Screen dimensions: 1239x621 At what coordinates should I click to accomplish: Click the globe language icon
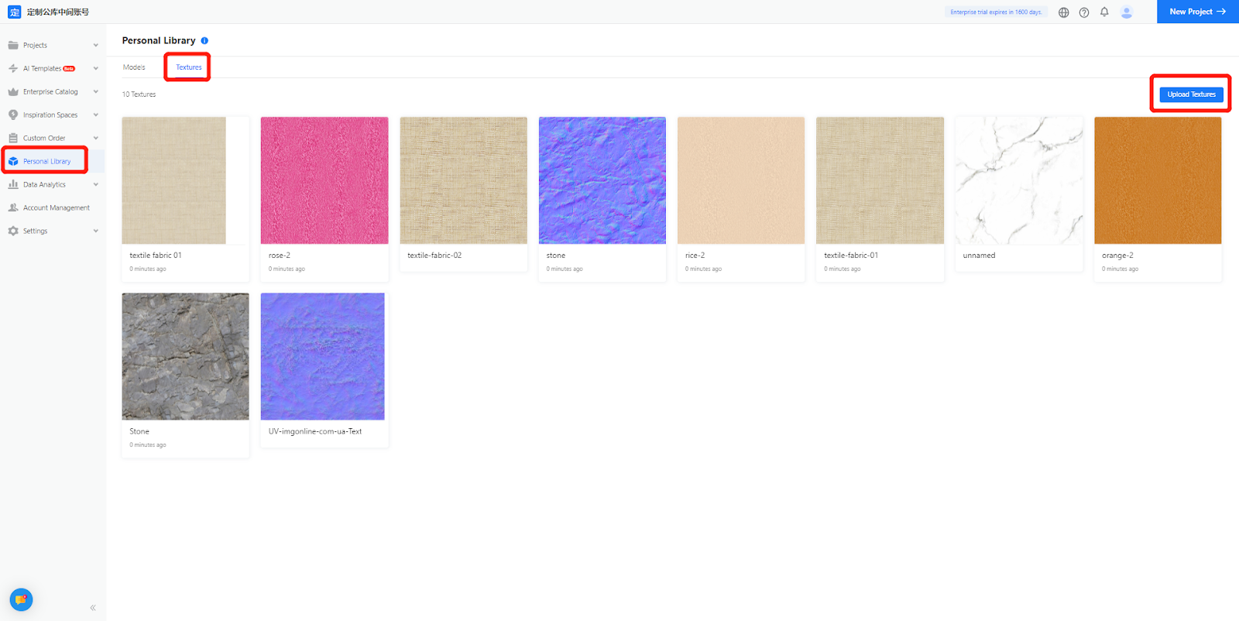tap(1063, 12)
